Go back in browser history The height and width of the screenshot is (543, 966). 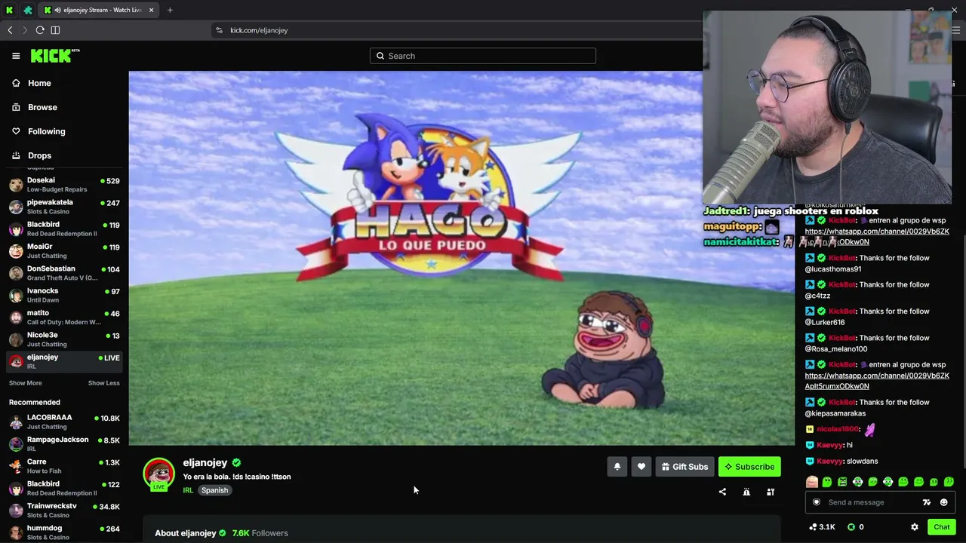click(10, 30)
